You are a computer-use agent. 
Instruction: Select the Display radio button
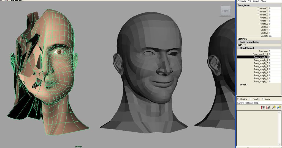238,99
